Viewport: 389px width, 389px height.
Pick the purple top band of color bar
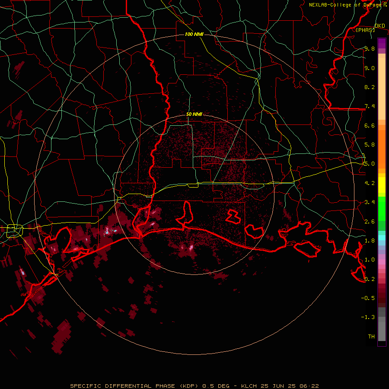[x=382, y=43]
